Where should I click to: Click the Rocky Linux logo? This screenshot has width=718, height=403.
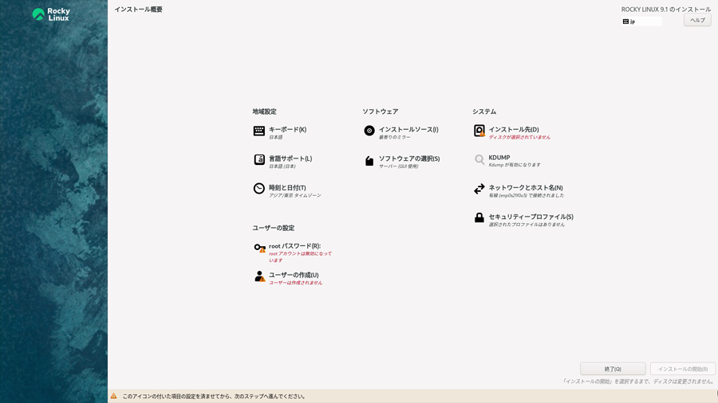51,14
